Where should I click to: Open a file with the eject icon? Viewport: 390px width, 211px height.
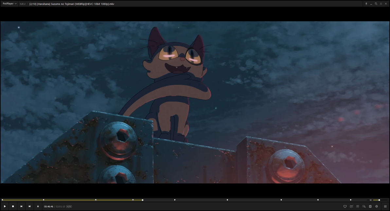[38, 206]
